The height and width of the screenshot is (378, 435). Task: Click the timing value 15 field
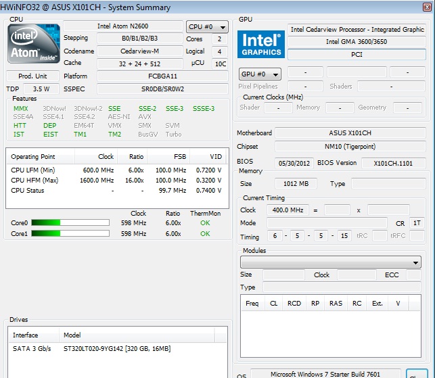click(x=344, y=236)
